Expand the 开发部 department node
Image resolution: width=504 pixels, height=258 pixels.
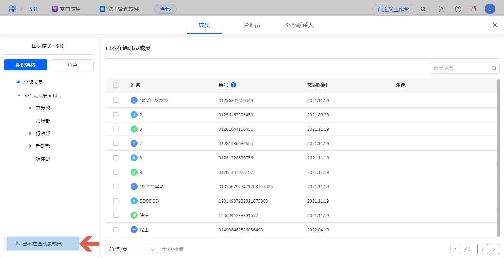click(x=30, y=108)
